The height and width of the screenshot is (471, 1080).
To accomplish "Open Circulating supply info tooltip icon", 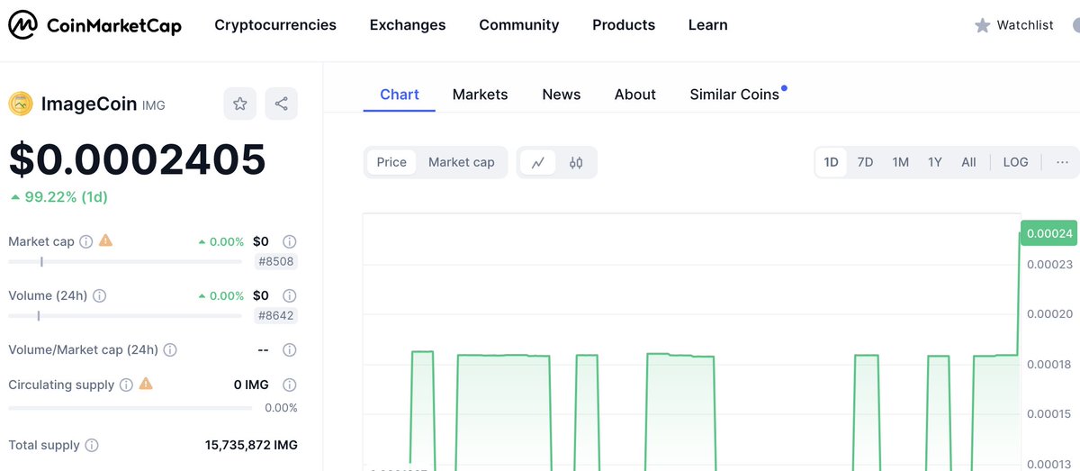I will coord(126,385).
